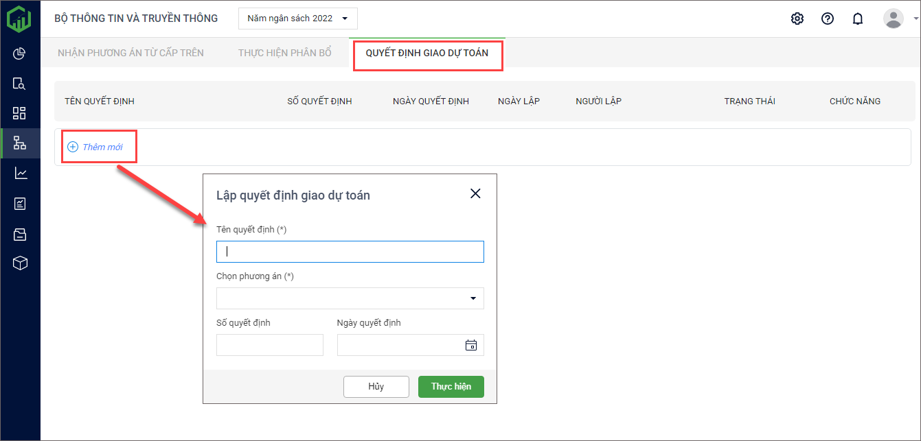Open the line chart sidebar icon

pyautogui.click(x=21, y=174)
